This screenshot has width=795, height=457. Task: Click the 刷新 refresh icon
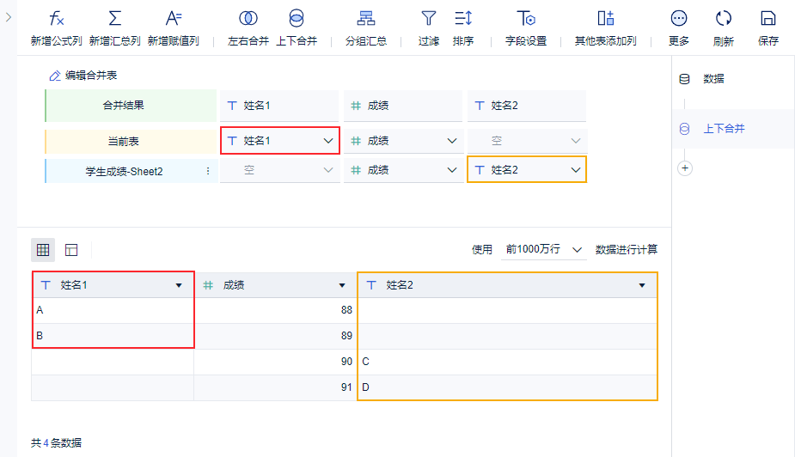[723, 19]
